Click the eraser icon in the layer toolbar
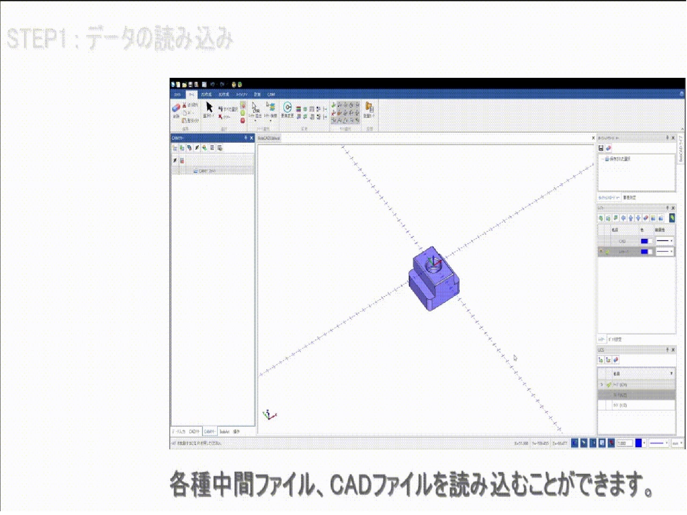Image resolution: width=687 pixels, height=515 pixels. (646, 218)
